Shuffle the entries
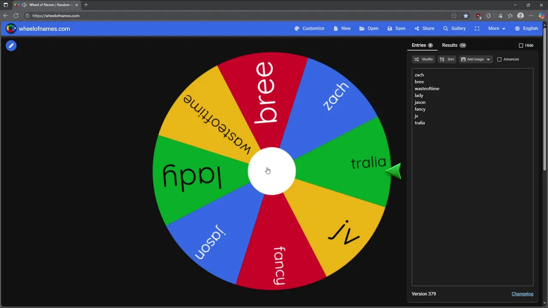The image size is (548, 308). [x=423, y=59]
